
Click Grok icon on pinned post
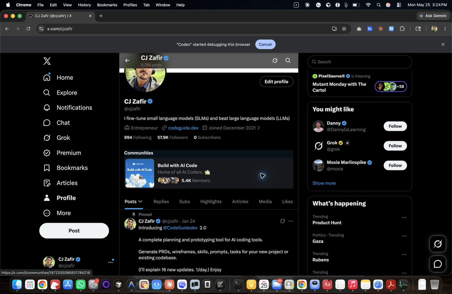coord(282,221)
